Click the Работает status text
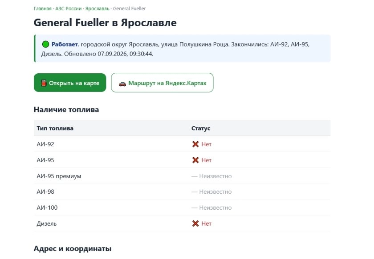The width and height of the screenshot is (374, 259). (65, 44)
